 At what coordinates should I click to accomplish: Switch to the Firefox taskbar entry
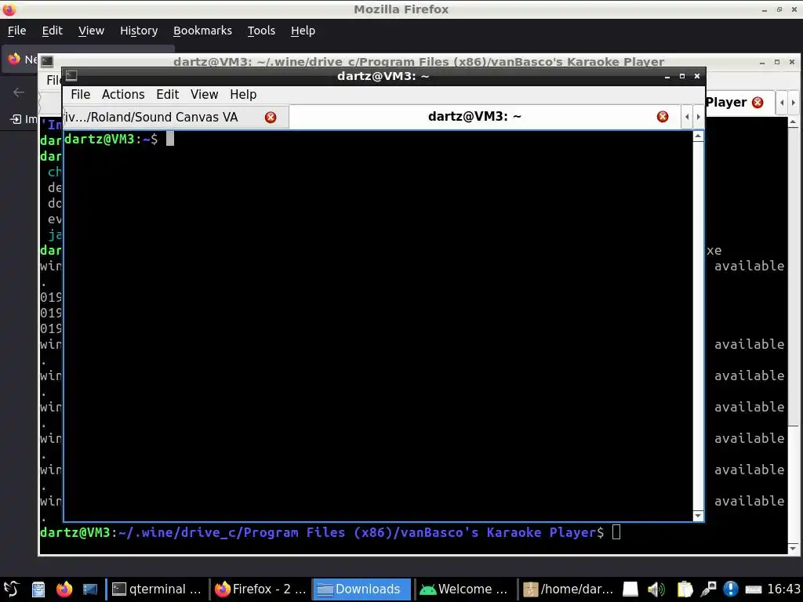click(x=260, y=589)
